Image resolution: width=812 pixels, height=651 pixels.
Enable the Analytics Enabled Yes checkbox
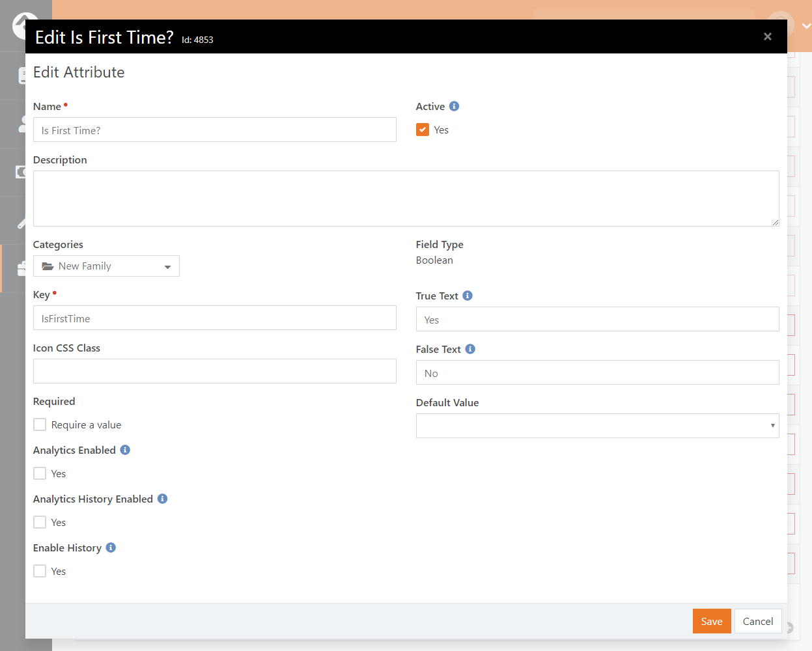coord(40,473)
